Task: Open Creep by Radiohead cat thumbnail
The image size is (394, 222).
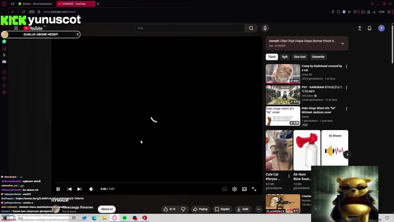Action: 283,74
